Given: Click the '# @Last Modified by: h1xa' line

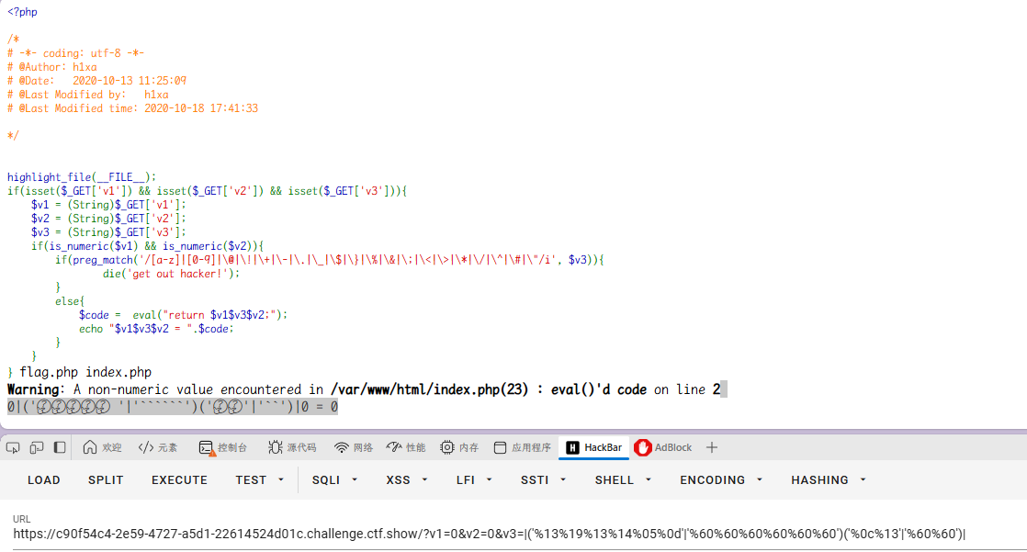Looking at the screenshot, I should (88, 95).
